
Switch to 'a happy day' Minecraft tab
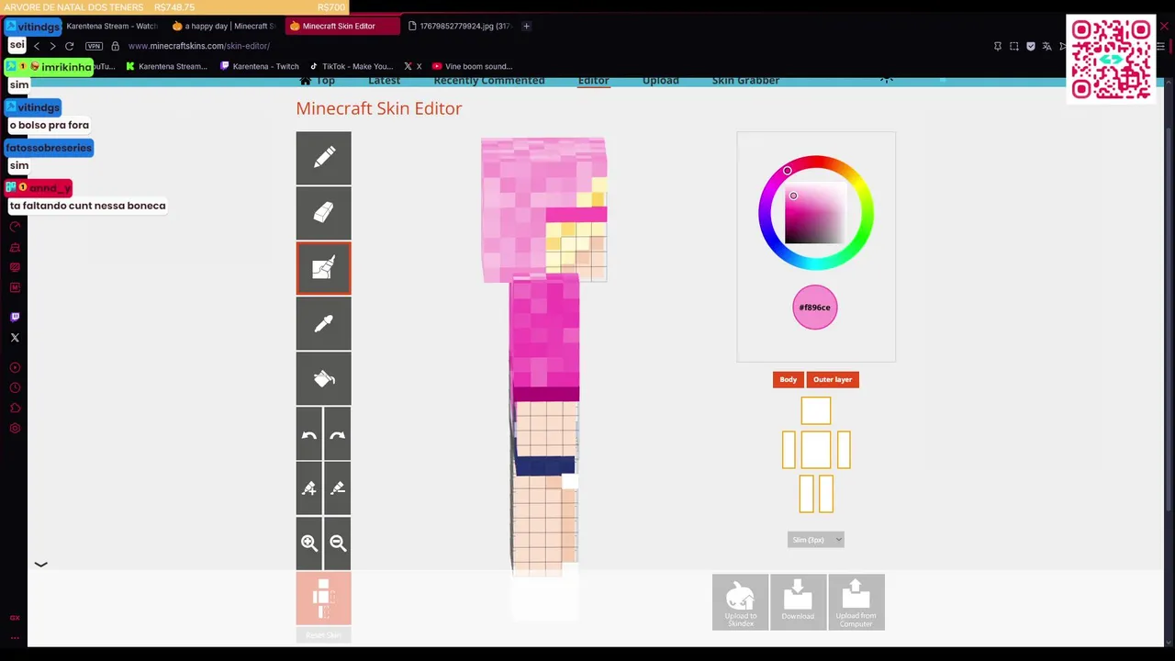coord(224,26)
